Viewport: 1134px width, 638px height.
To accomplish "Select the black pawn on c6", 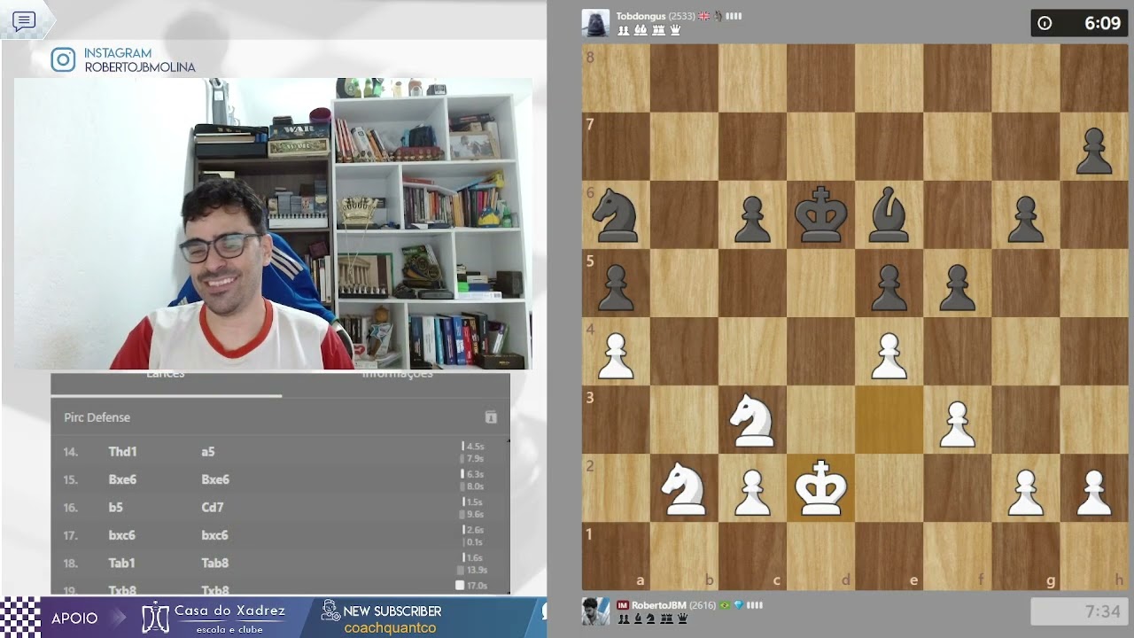I will 752,219.
